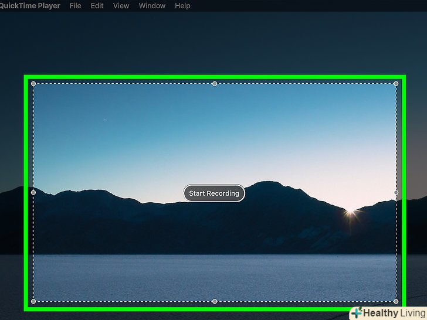Click the sun flare inside the selection
427x320 pixels.
350,211
